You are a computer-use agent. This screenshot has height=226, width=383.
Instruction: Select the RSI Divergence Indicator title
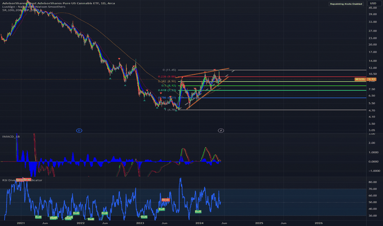pyautogui.click(x=22, y=180)
